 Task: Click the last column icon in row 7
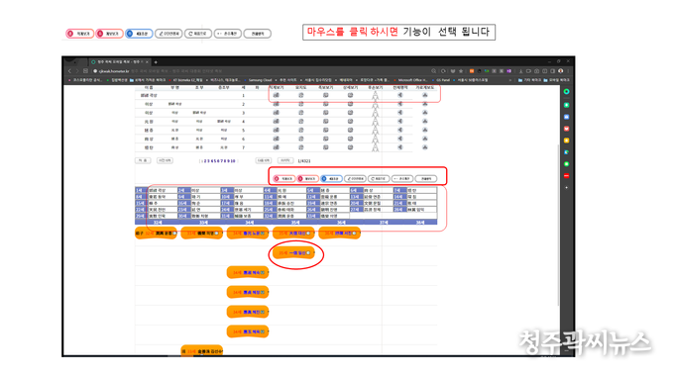[x=424, y=147]
